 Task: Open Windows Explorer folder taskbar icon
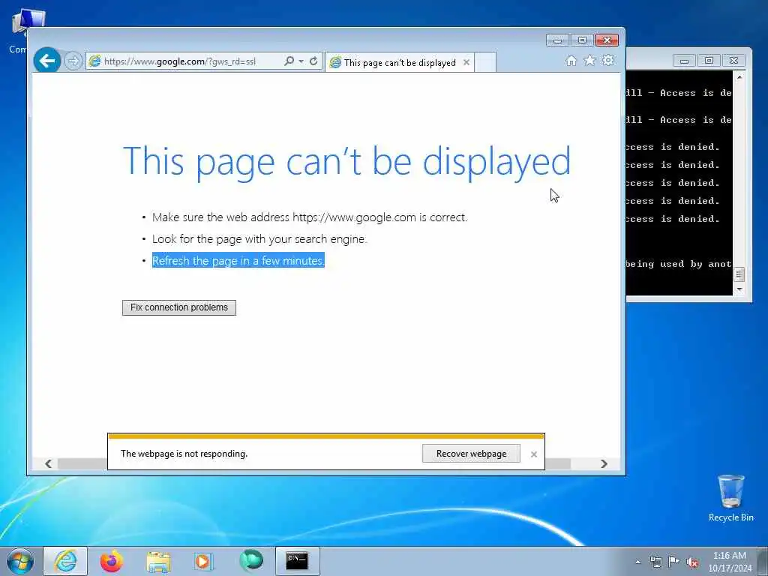pyautogui.click(x=158, y=561)
